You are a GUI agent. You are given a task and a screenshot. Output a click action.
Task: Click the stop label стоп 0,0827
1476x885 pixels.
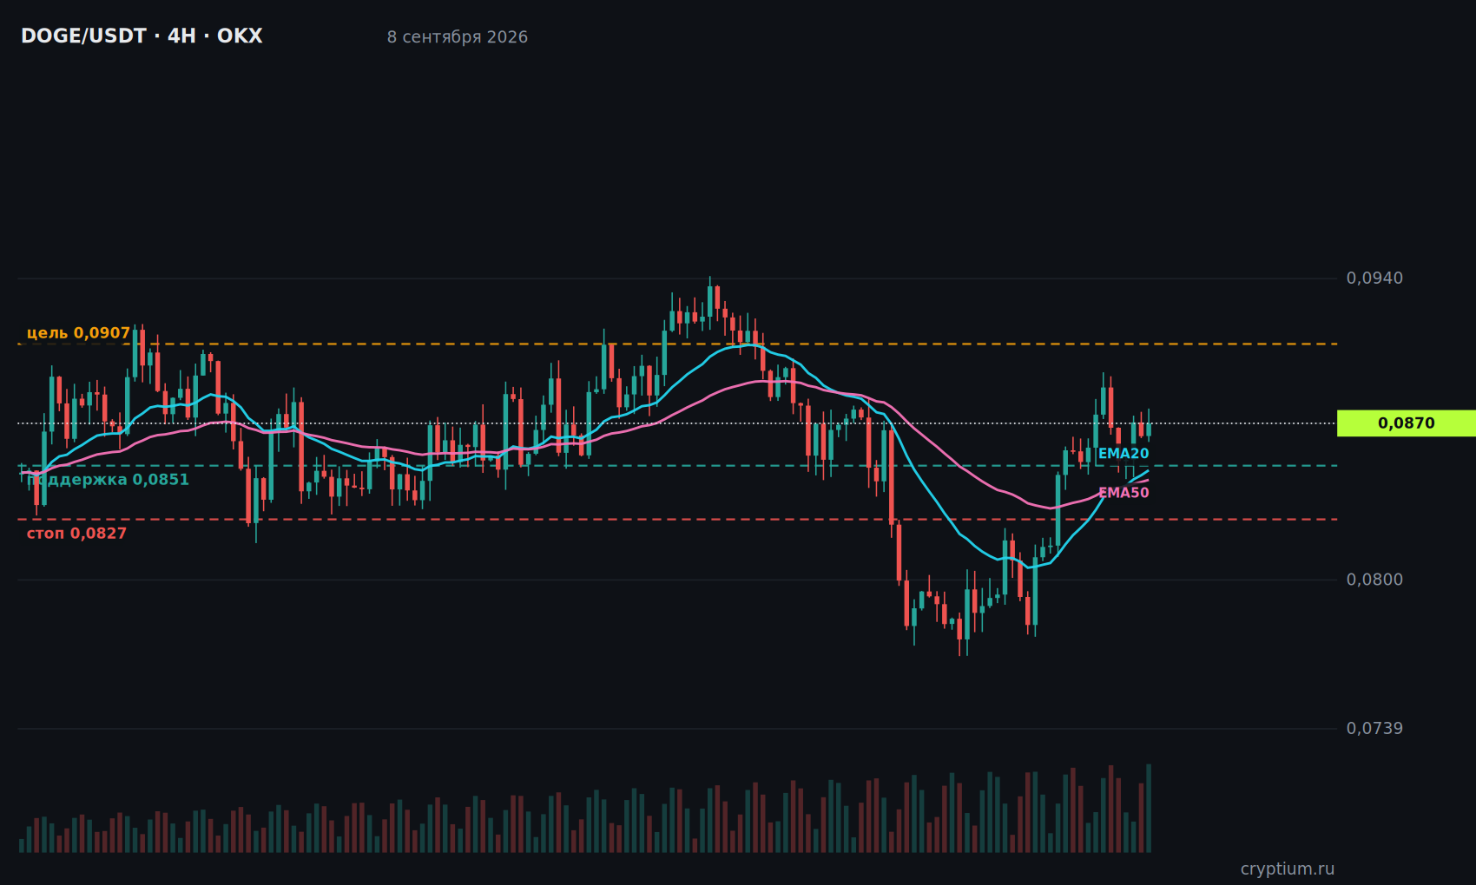[x=76, y=534]
